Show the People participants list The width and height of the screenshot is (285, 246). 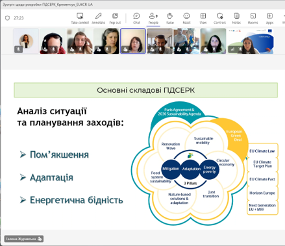point(153,18)
